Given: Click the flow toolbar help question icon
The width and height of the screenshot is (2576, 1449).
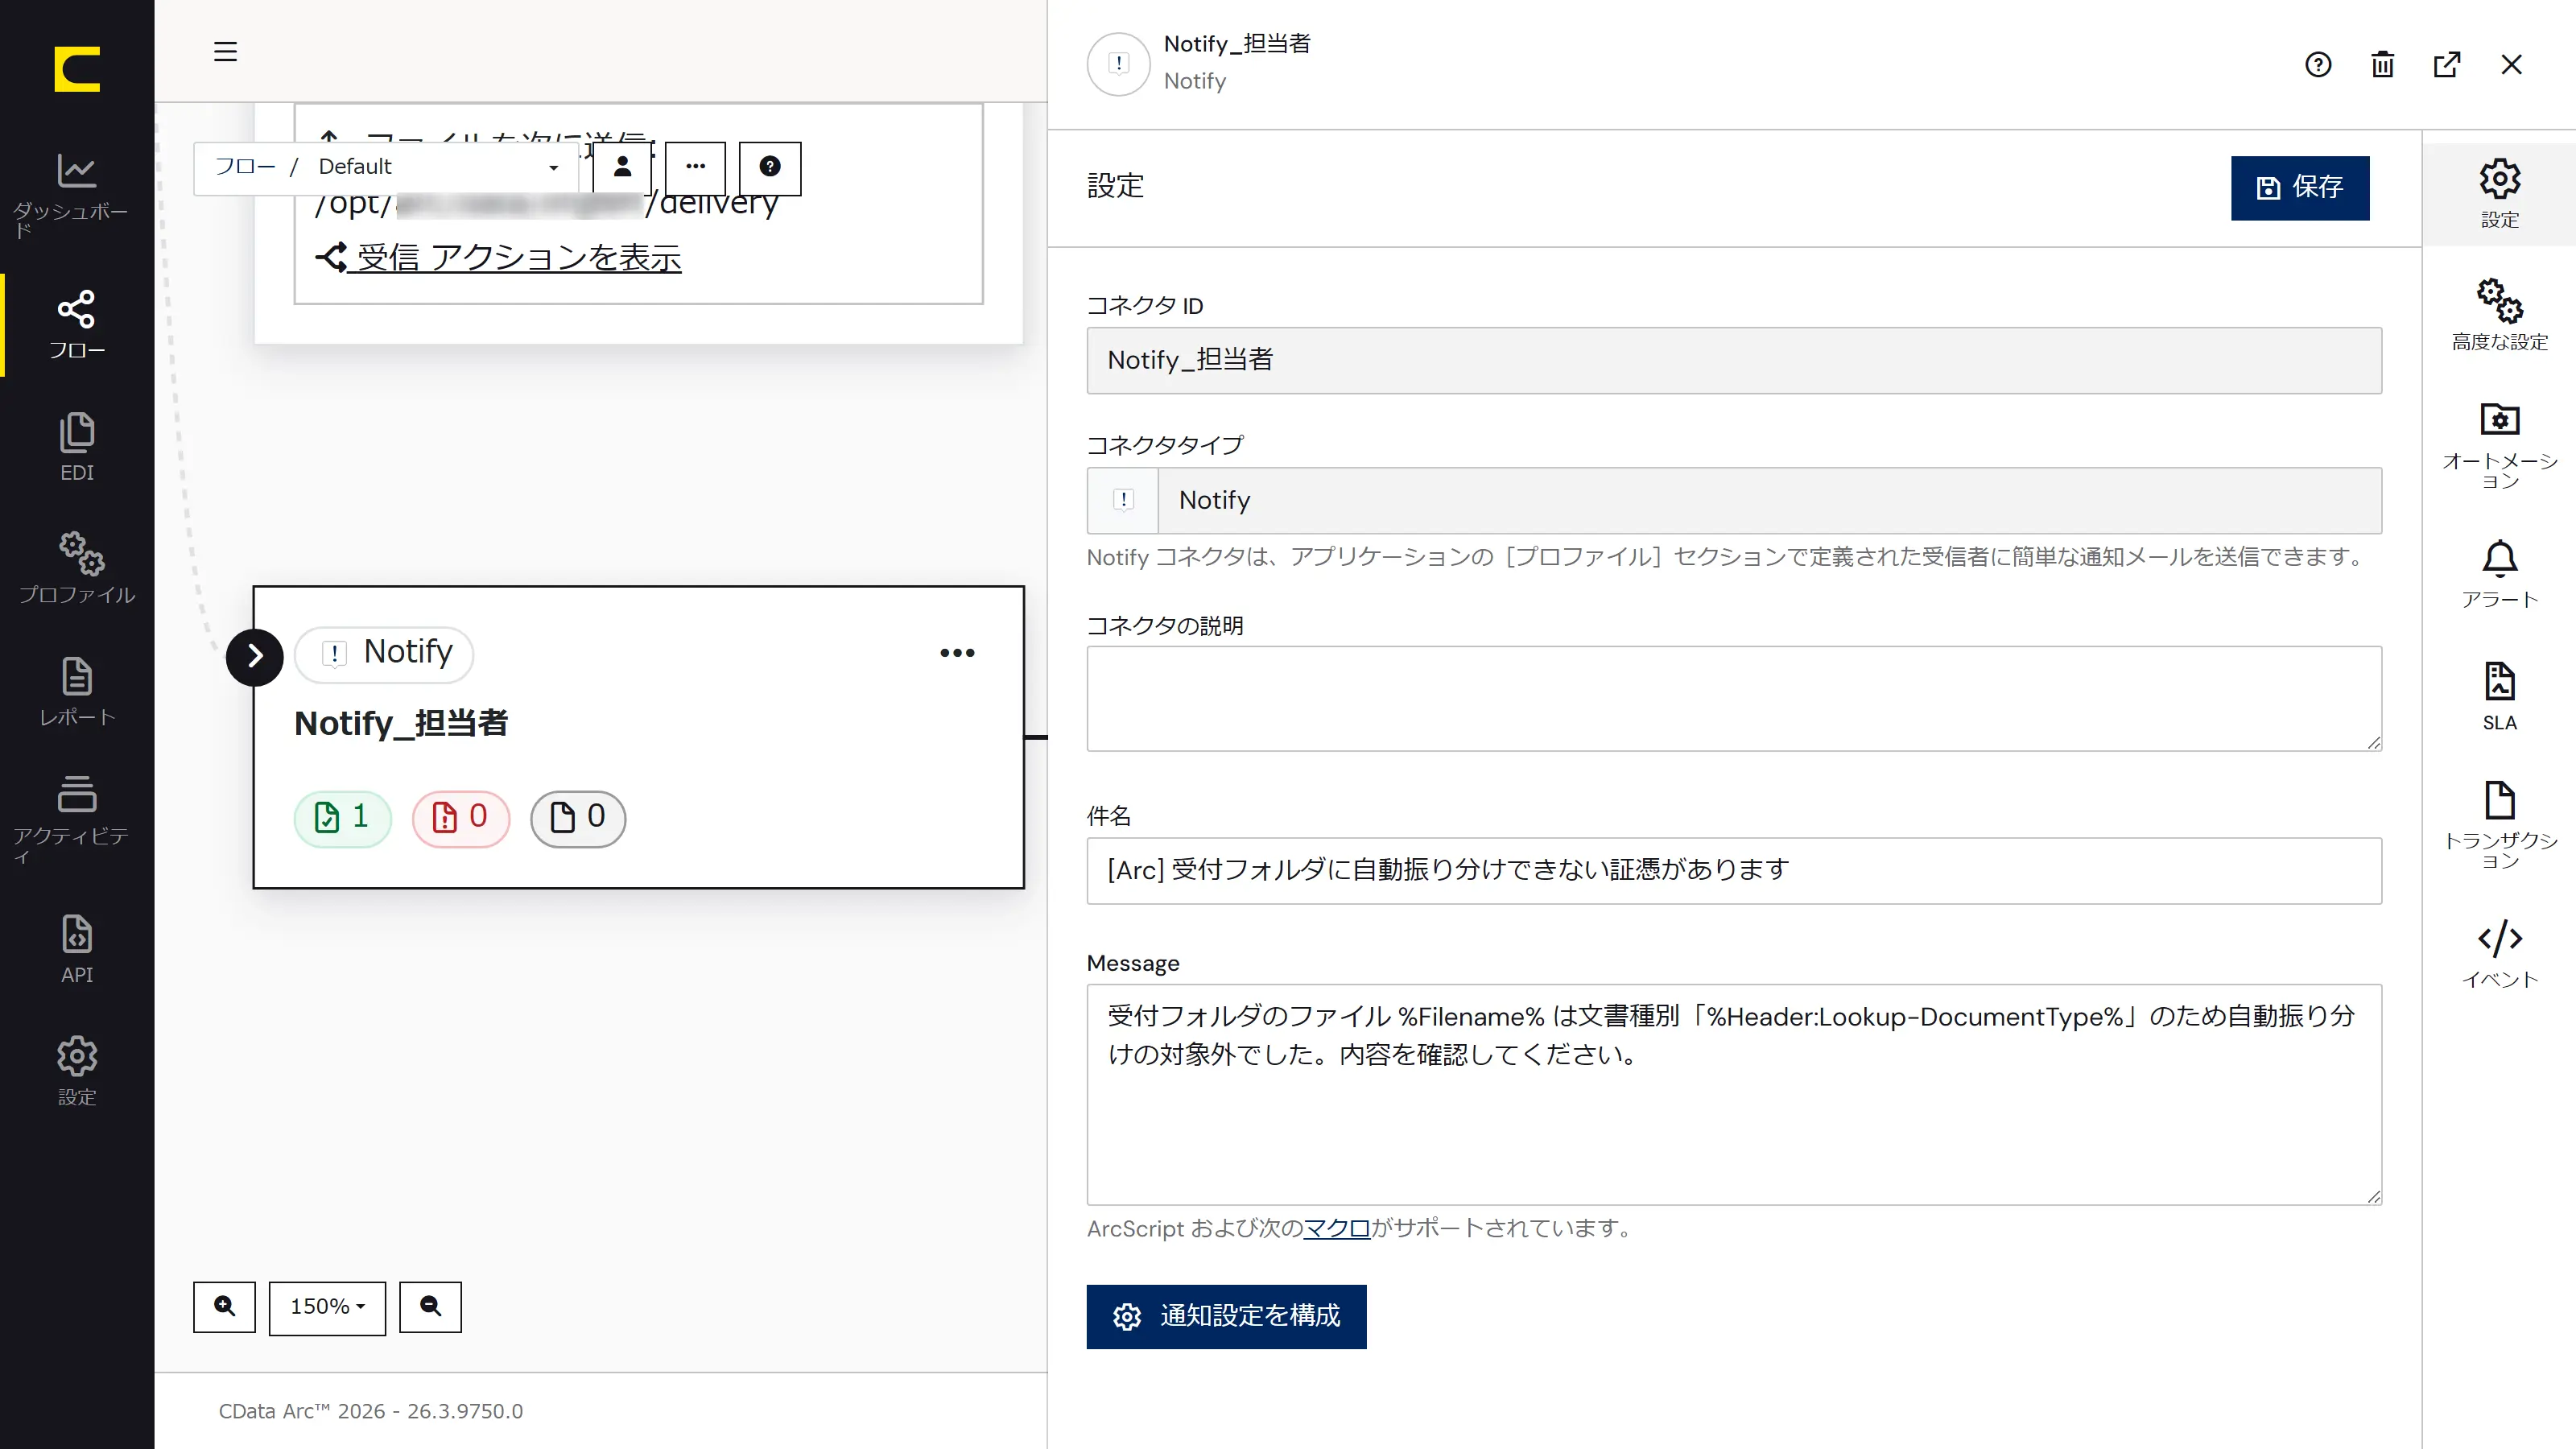Looking at the screenshot, I should (x=769, y=167).
